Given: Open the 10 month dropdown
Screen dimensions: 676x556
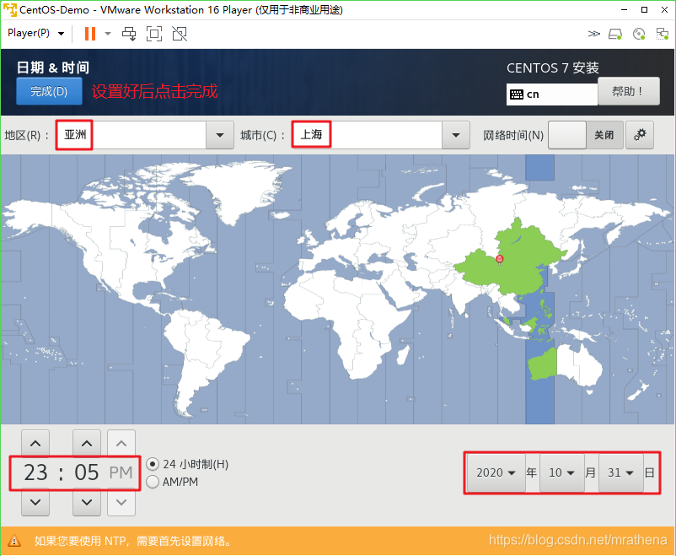Looking at the screenshot, I should pyautogui.click(x=561, y=472).
